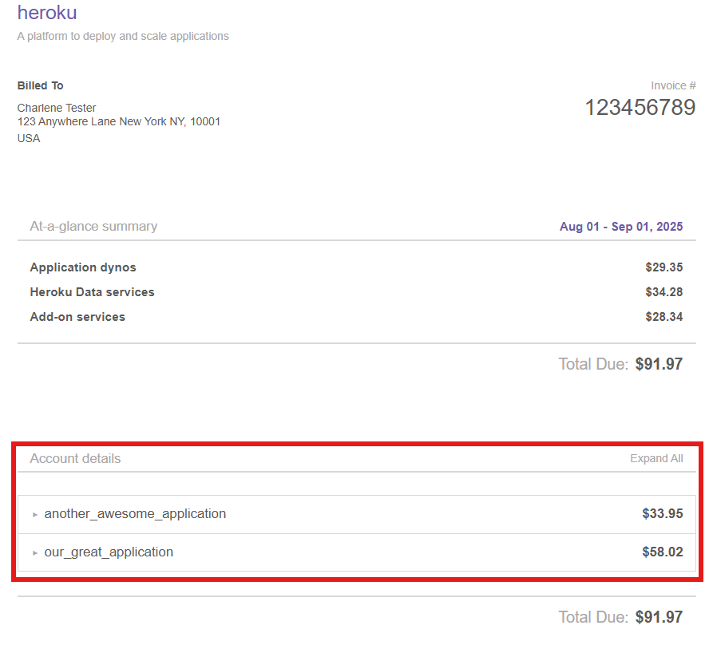Image resolution: width=705 pixels, height=645 pixels.
Task: Click the $29.35 dynos amount
Action: pyautogui.click(x=663, y=267)
